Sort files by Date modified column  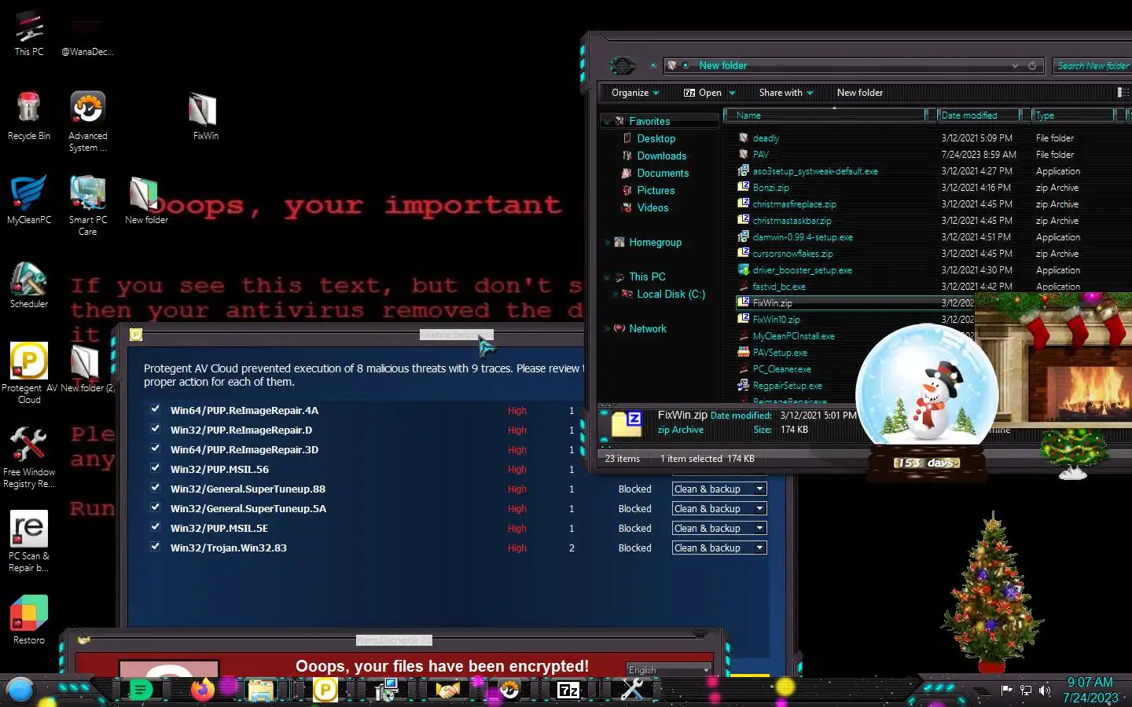click(x=979, y=115)
